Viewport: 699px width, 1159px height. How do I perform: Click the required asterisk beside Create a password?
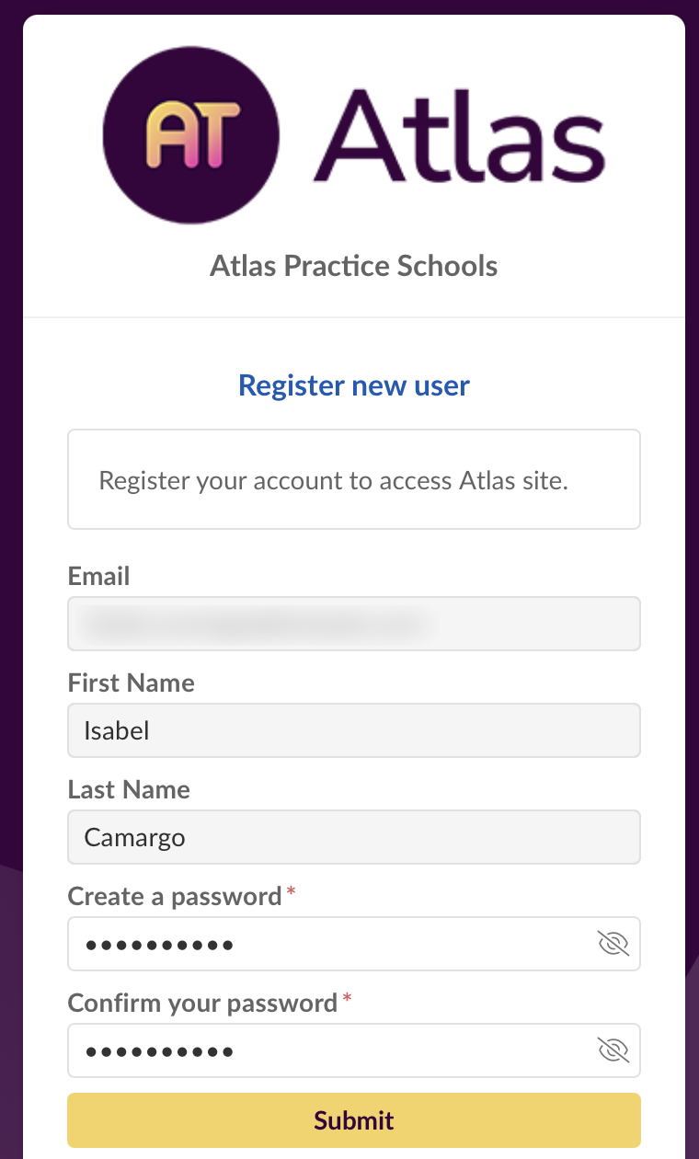click(290, 889)
